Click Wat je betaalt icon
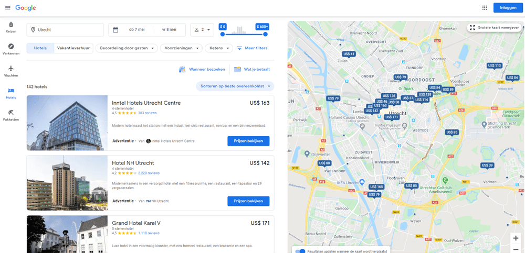525x253 pixels. pyautogui.click(x=237, y=70)
